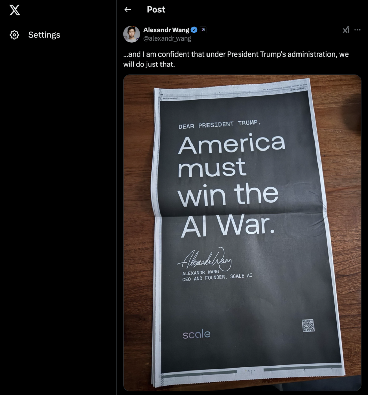Click the X logo
This screenshot has width=368, height=395.
(x=15, y=10)
